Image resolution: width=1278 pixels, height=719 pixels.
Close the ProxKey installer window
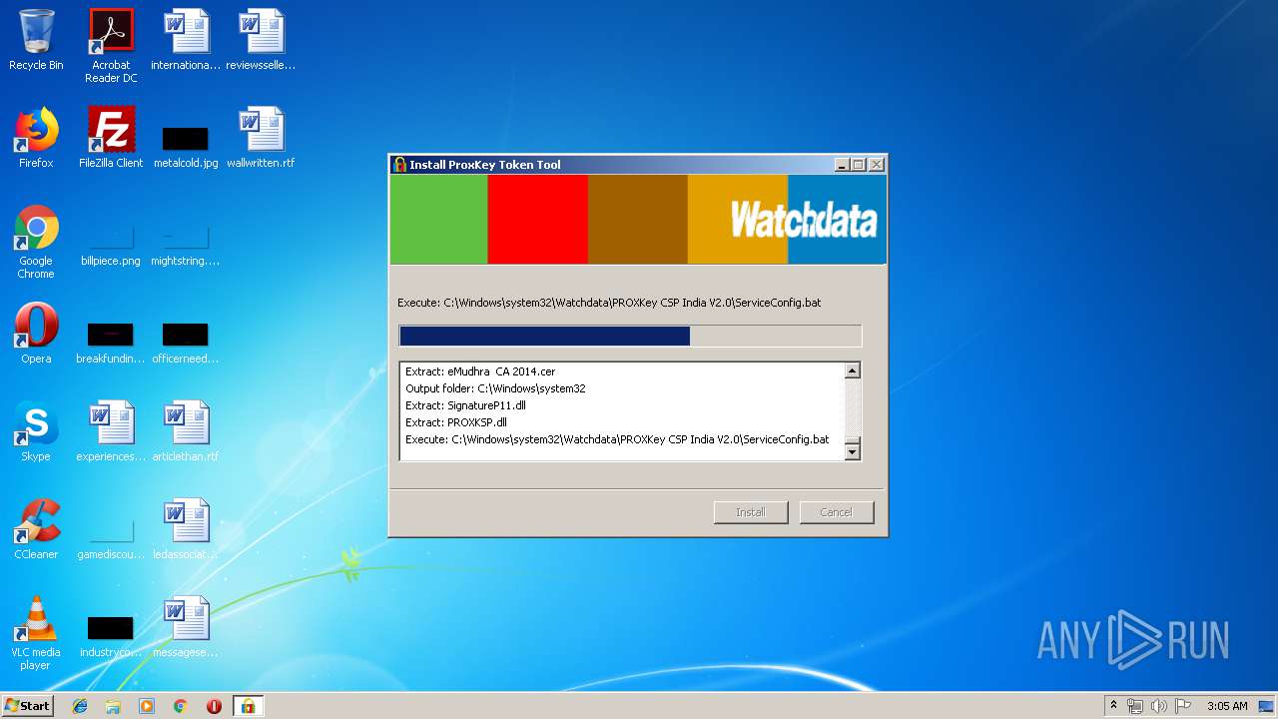coord(877,165)
